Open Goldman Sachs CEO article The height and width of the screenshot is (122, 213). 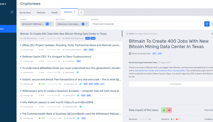tap(57, 56)
